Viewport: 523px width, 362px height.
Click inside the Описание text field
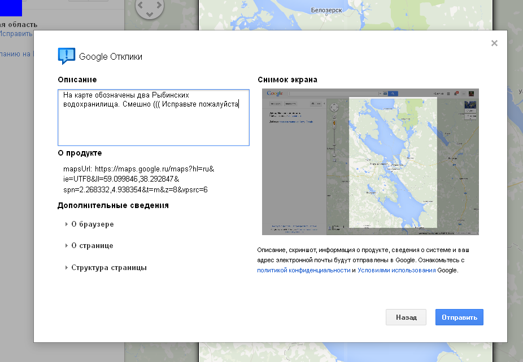click(153, 124)
